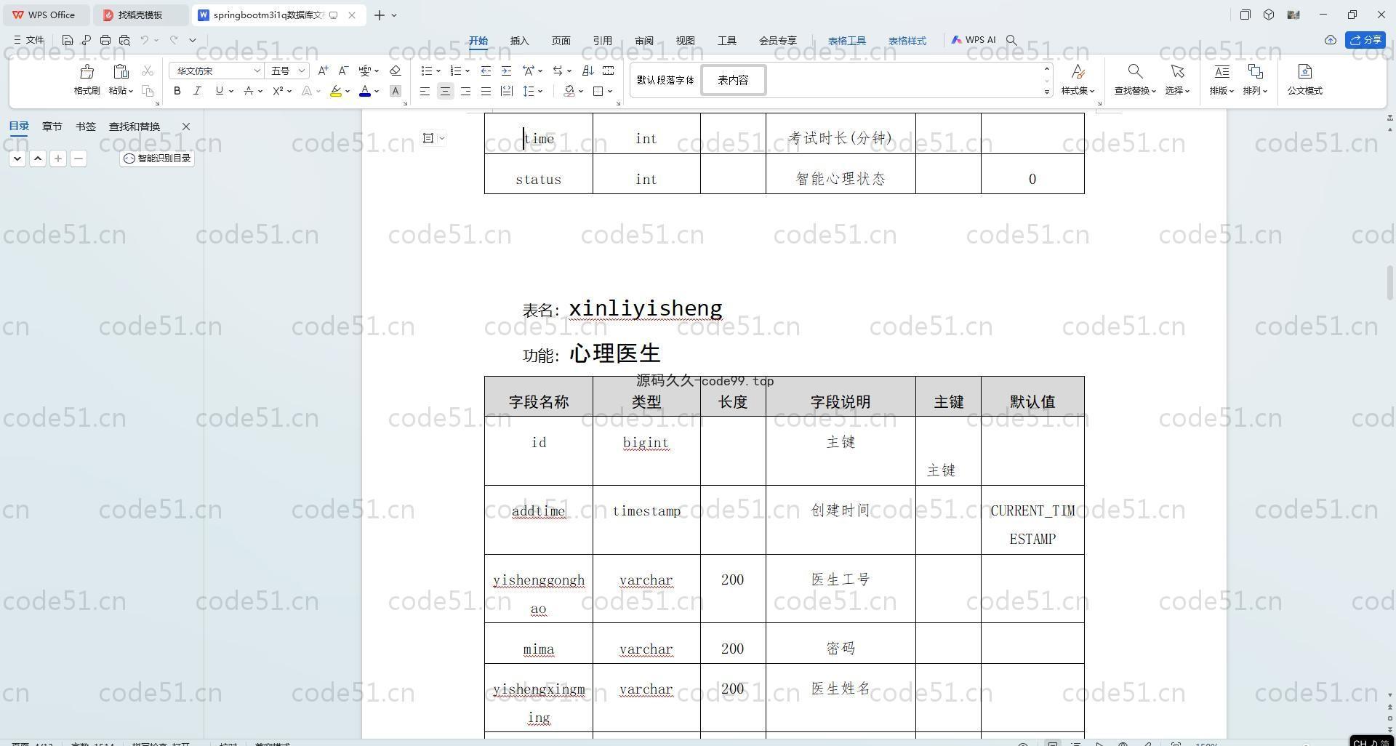This screenshot has height=746, width=1396.
Task: Open the Chapters (章节) pane tab
Action: (52, 127)
